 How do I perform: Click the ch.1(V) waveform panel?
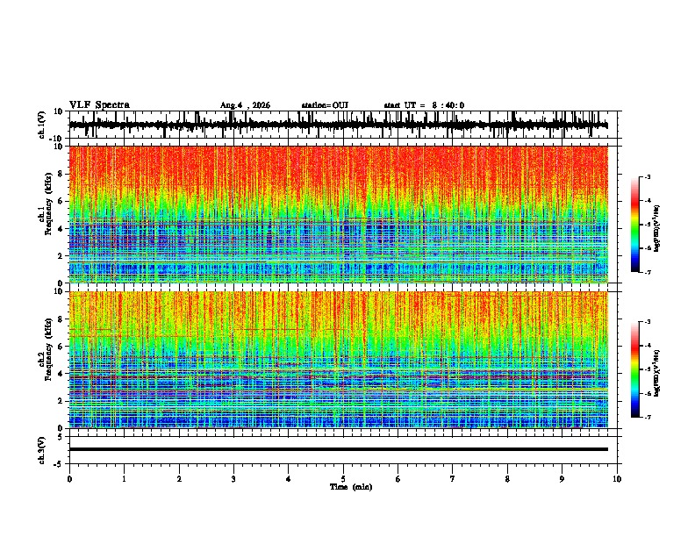[345, 125]
